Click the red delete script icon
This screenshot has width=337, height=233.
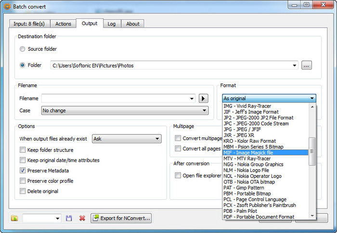pyautogui.click(x=82, y=218)
